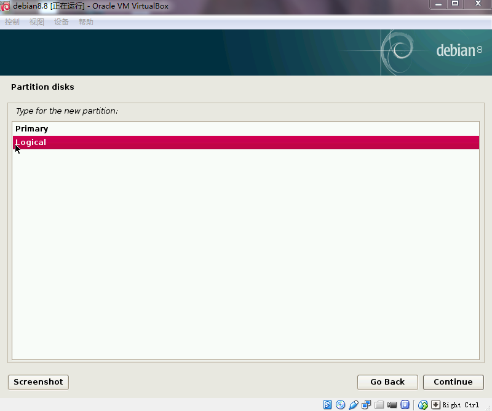The image size is (492, 411).
Task: Click the Go Back button
Action: [387, 382]
